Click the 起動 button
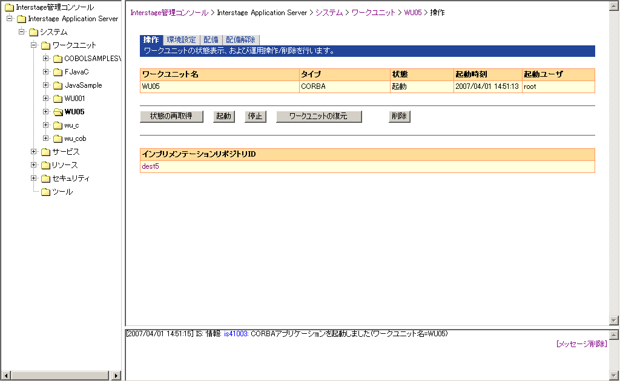The image size is (620, 381). (224, 117)
